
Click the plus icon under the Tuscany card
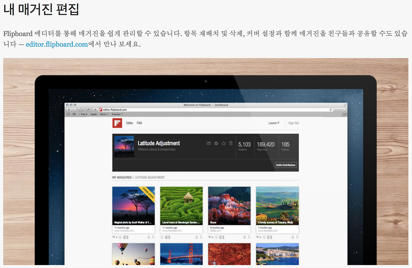(264, 237)
